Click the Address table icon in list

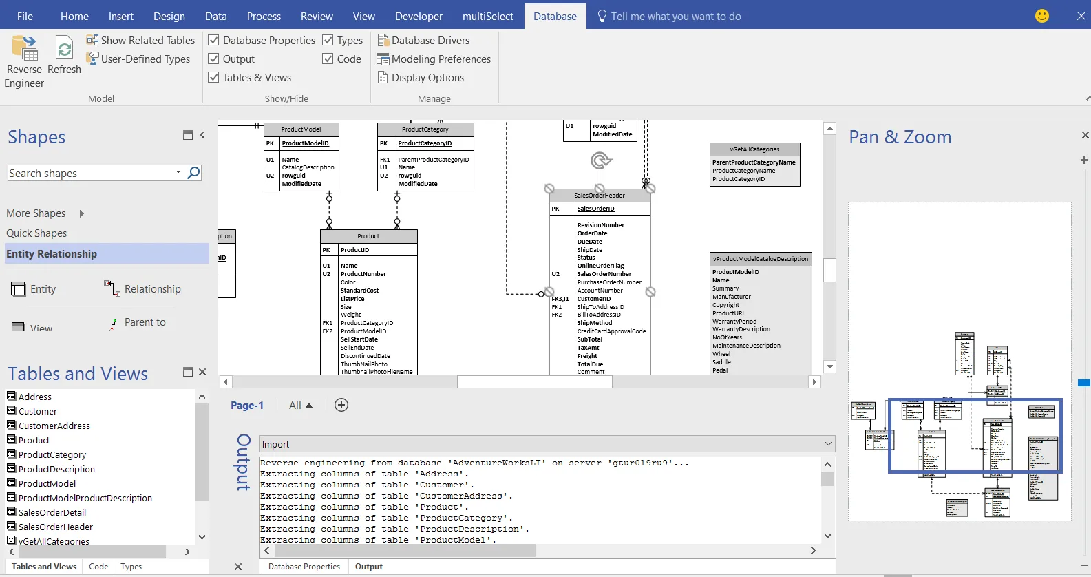coord(11,396)
